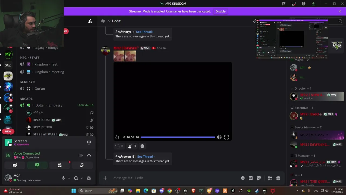Open the GIF picker in message bar
Image resolution: width=346 pixels, height=195 pixels.
(x=251, y=178)
